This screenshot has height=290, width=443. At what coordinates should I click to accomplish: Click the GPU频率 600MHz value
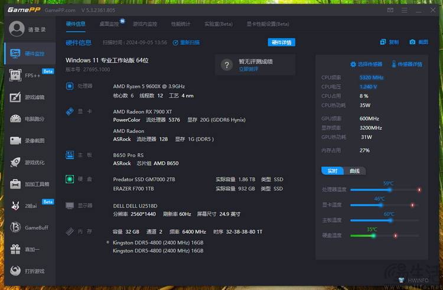click(x=369, y=119)
